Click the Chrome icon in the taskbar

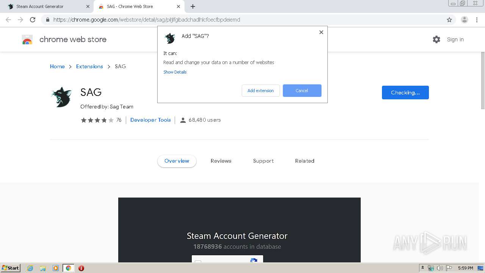pyautogui.click(x=69, y=268)
